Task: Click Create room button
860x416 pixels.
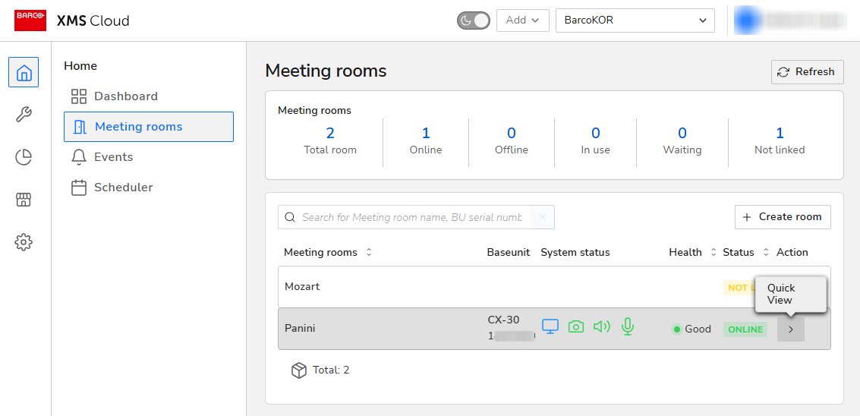Action: coord(782,216)
